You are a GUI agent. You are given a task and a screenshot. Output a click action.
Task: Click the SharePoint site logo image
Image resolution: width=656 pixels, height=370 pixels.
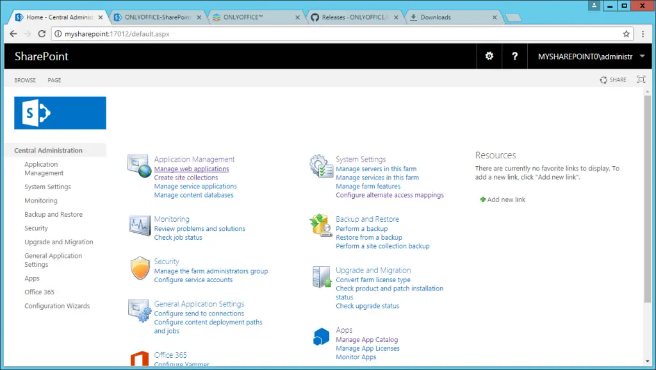click(x=60, y=113)
